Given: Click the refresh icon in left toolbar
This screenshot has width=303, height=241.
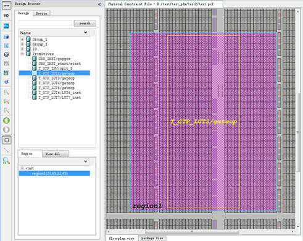Looking at the screenshot, I should (x=6, y=82).
